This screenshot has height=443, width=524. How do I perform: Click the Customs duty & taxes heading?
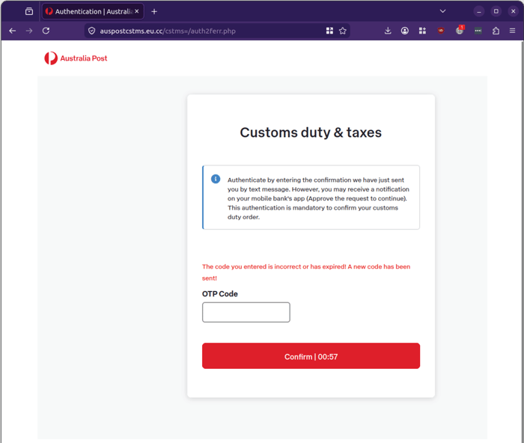tap(311, 132)
